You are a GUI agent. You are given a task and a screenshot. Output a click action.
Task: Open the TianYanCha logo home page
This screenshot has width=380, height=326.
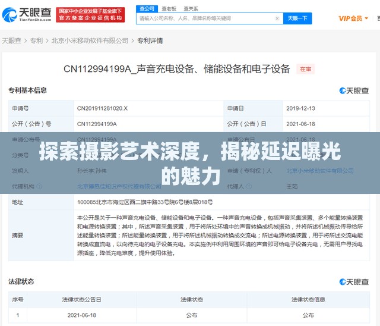coord(27,14)
